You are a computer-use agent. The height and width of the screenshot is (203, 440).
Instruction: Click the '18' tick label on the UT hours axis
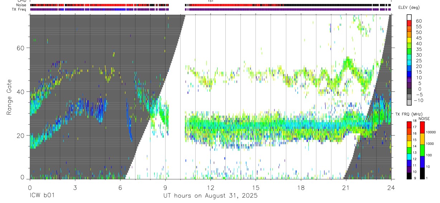pos(301,187)
